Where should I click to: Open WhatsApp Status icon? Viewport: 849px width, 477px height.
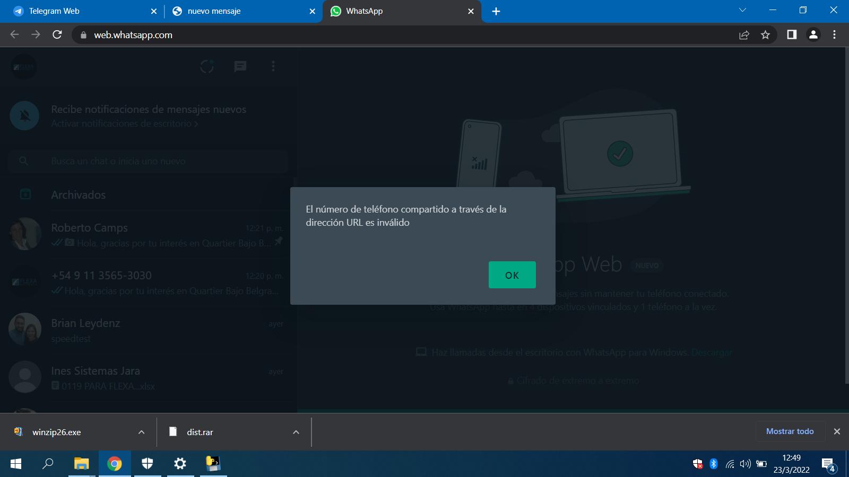[207, 66]
